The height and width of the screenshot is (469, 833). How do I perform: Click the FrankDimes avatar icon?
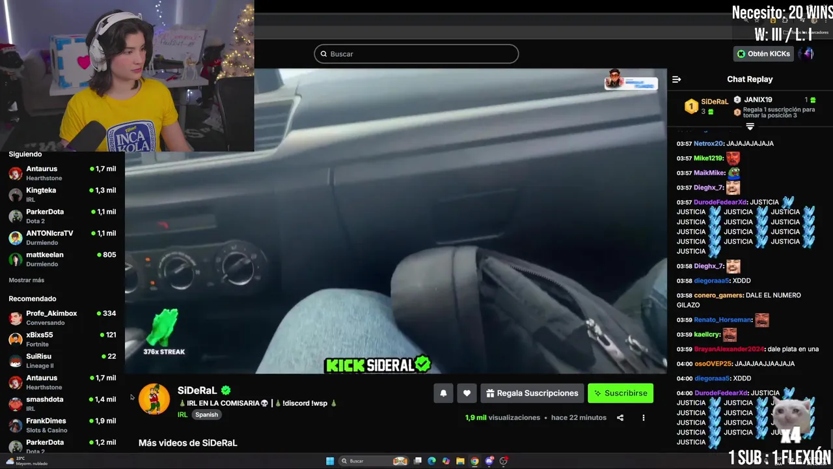pyautogui.click(x=16, y=425)
